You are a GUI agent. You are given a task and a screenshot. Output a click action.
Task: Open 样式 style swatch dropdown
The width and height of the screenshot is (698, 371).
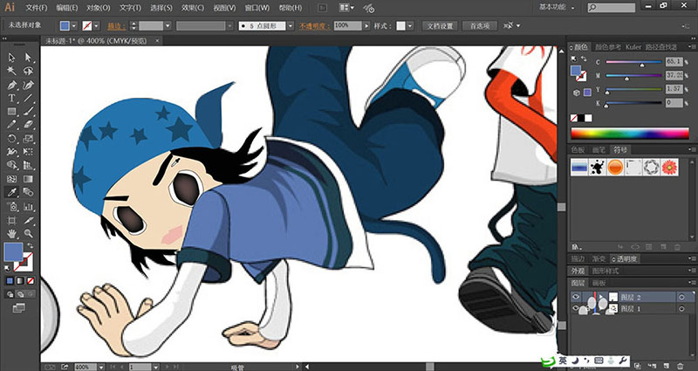[x=410, y=26]
